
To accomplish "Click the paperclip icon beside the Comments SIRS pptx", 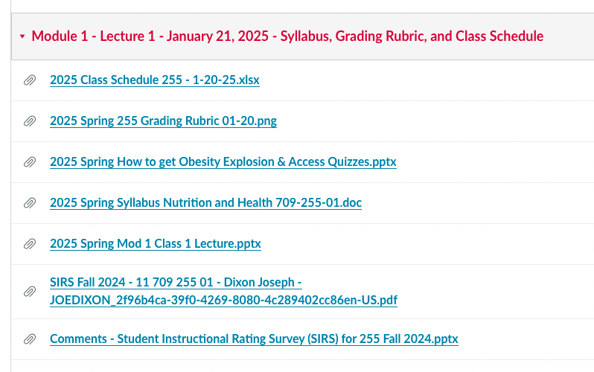I will point(30,339).
